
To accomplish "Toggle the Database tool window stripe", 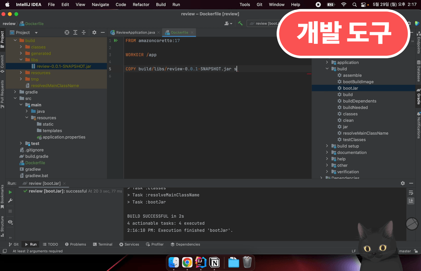I will 418,71.
